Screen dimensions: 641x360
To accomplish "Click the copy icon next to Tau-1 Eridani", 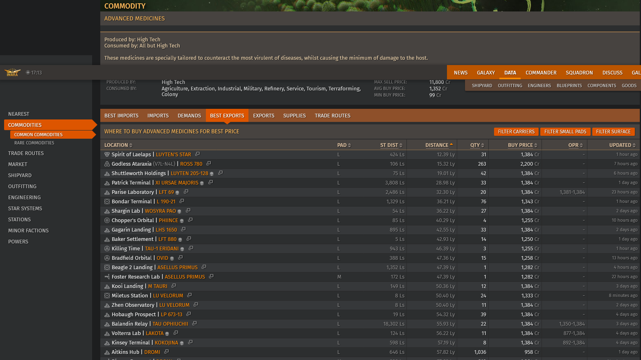I will (x=191, y=248).
